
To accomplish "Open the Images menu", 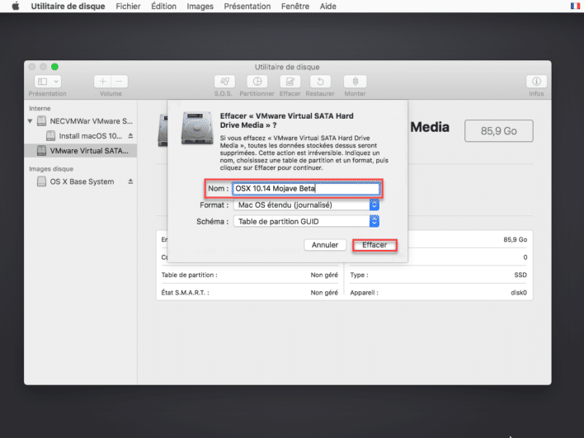I will point(200,6).
